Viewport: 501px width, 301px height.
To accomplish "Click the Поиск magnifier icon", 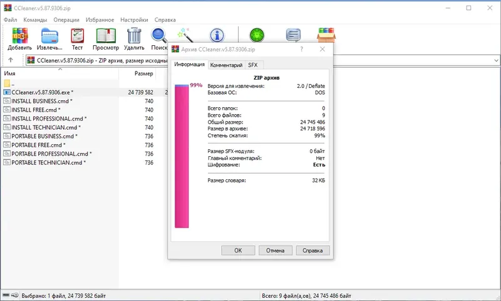I will point(159,36).
